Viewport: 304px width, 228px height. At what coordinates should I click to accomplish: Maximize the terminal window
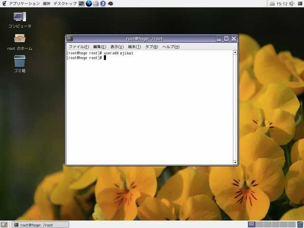pos(226,38)
